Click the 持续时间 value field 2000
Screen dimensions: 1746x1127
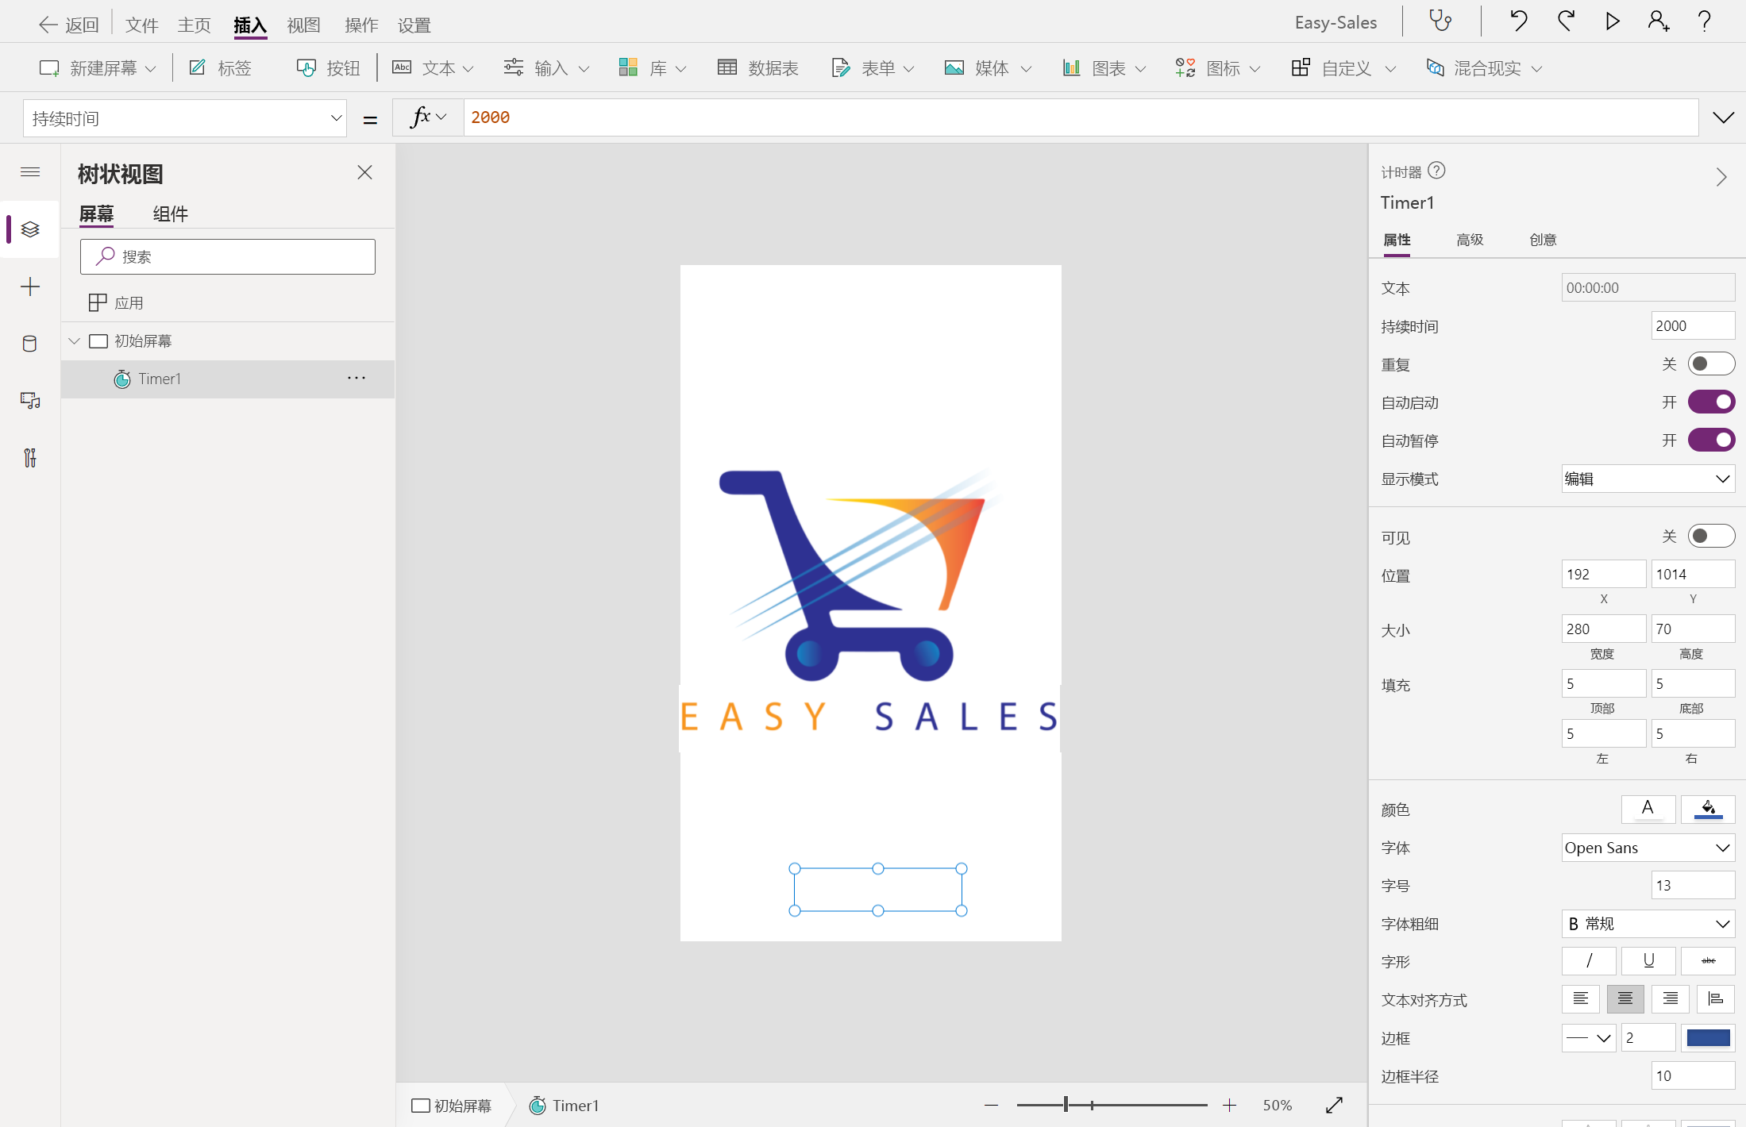[1693, 326]
